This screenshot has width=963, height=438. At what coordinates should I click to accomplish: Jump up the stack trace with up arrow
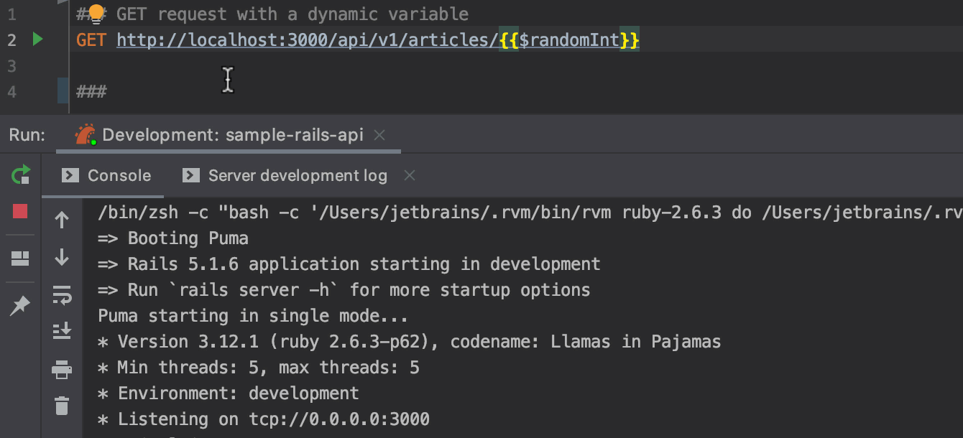point(62,220)
